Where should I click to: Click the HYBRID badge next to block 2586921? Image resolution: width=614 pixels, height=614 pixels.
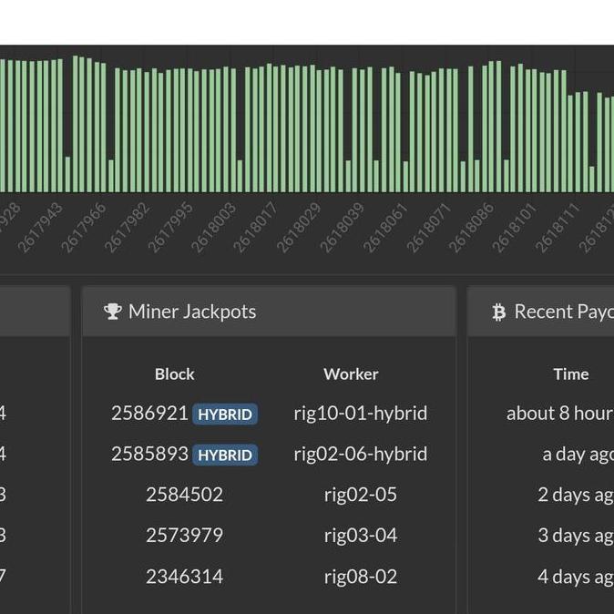pyautogui.click(x=225, y=414)
